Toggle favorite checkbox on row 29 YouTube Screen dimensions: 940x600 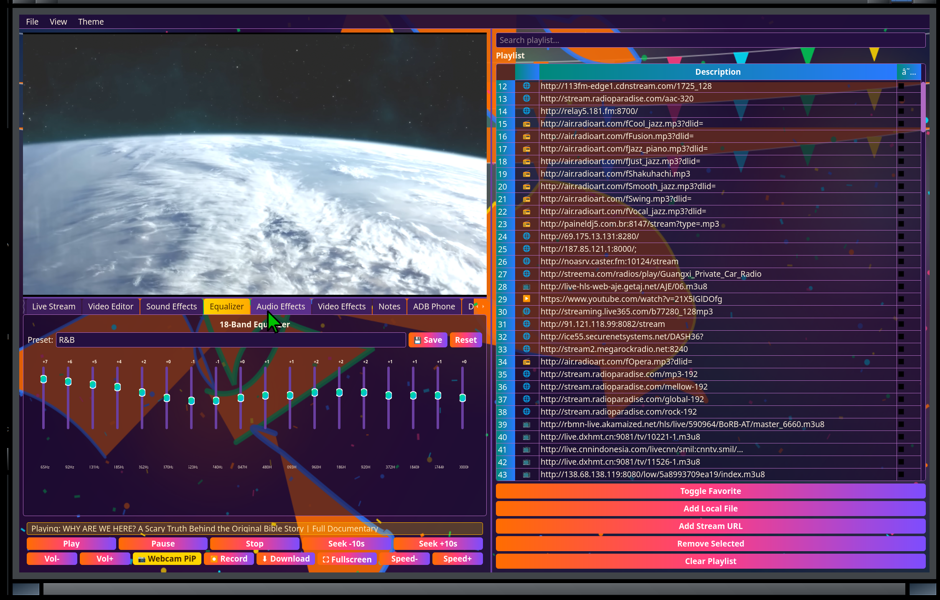pyautogui.click(x=901, y=299)
